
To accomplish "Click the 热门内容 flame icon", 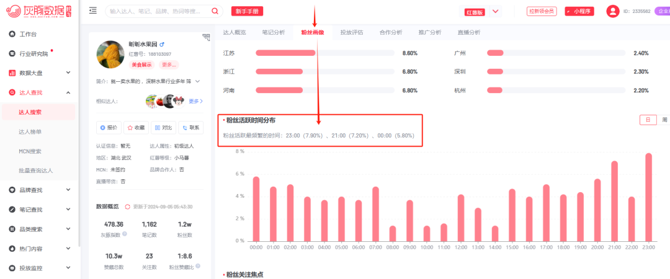I will point(12,249).
